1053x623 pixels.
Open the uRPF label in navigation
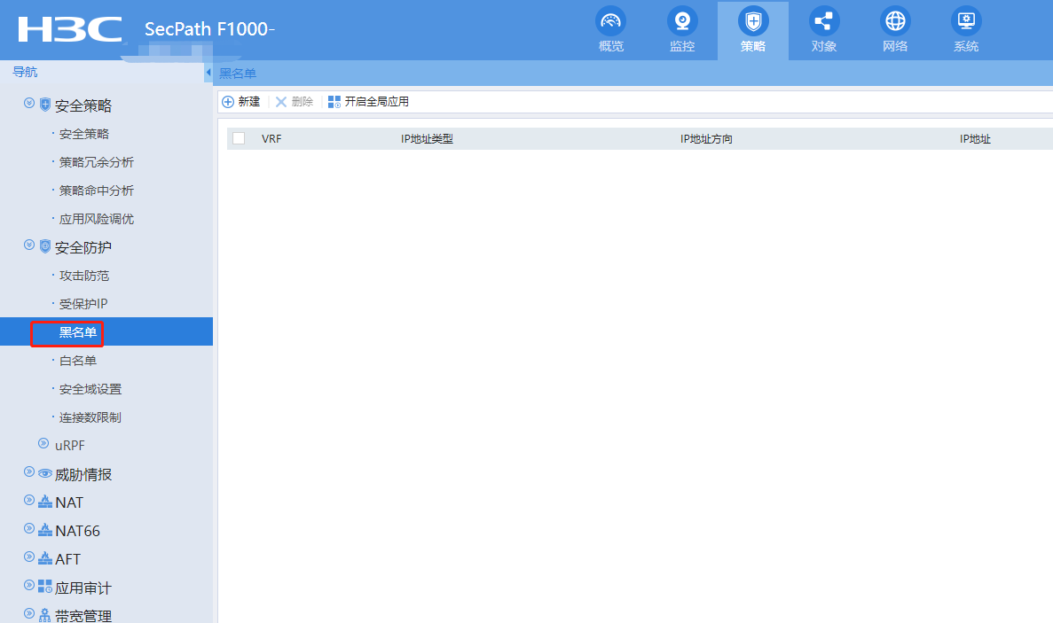tap(70, 445)
